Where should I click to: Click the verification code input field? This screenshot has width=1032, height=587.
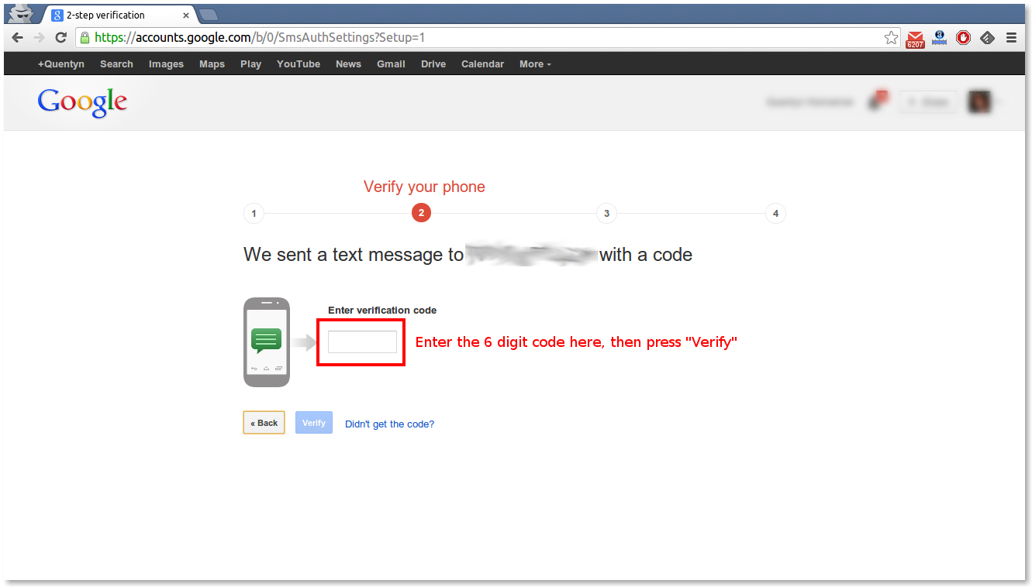tap(362, 342)
